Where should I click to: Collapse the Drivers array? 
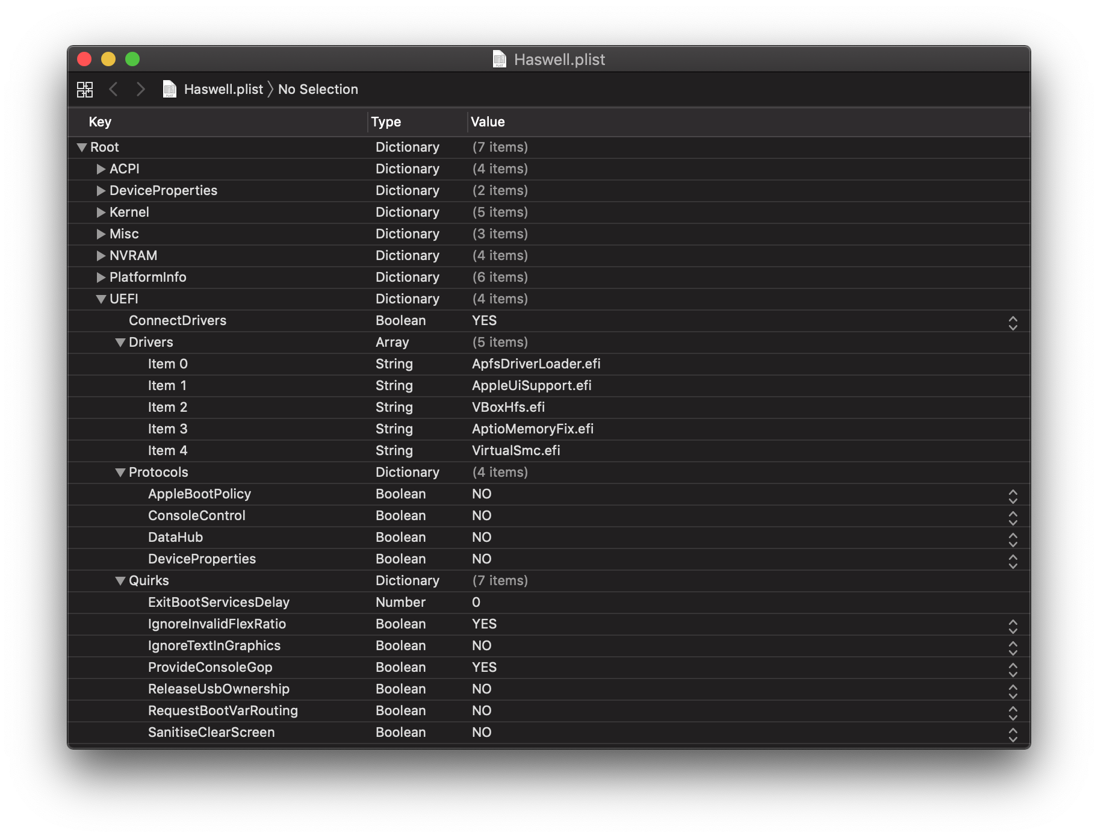pyautogui.click(x=120, y=343)
